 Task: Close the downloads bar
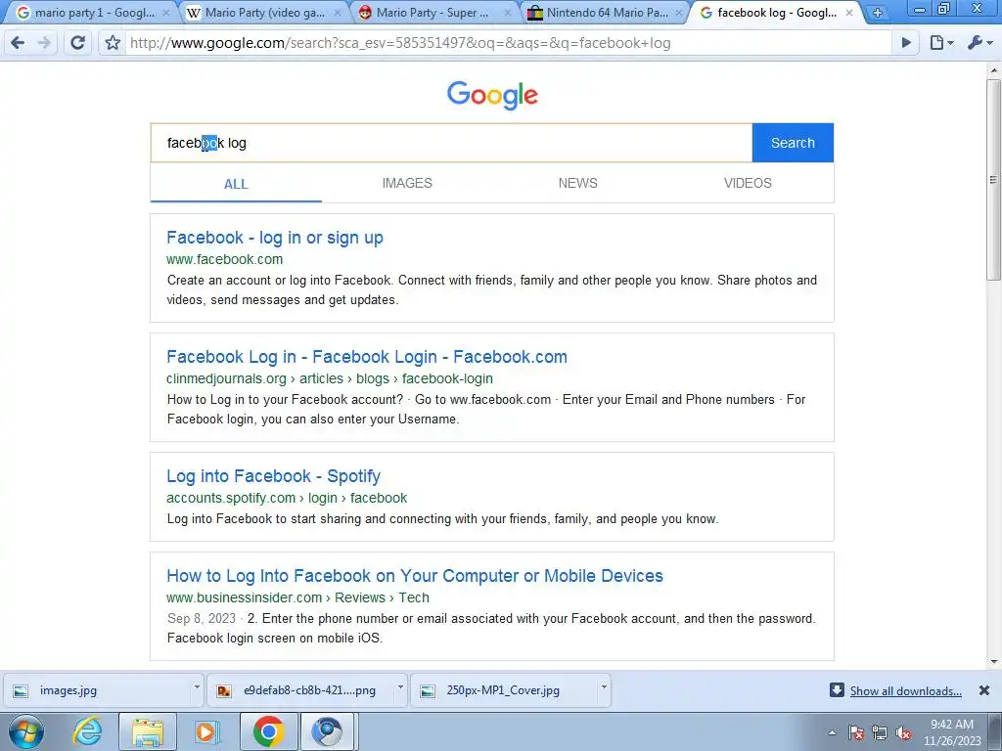tap(984, 690)
